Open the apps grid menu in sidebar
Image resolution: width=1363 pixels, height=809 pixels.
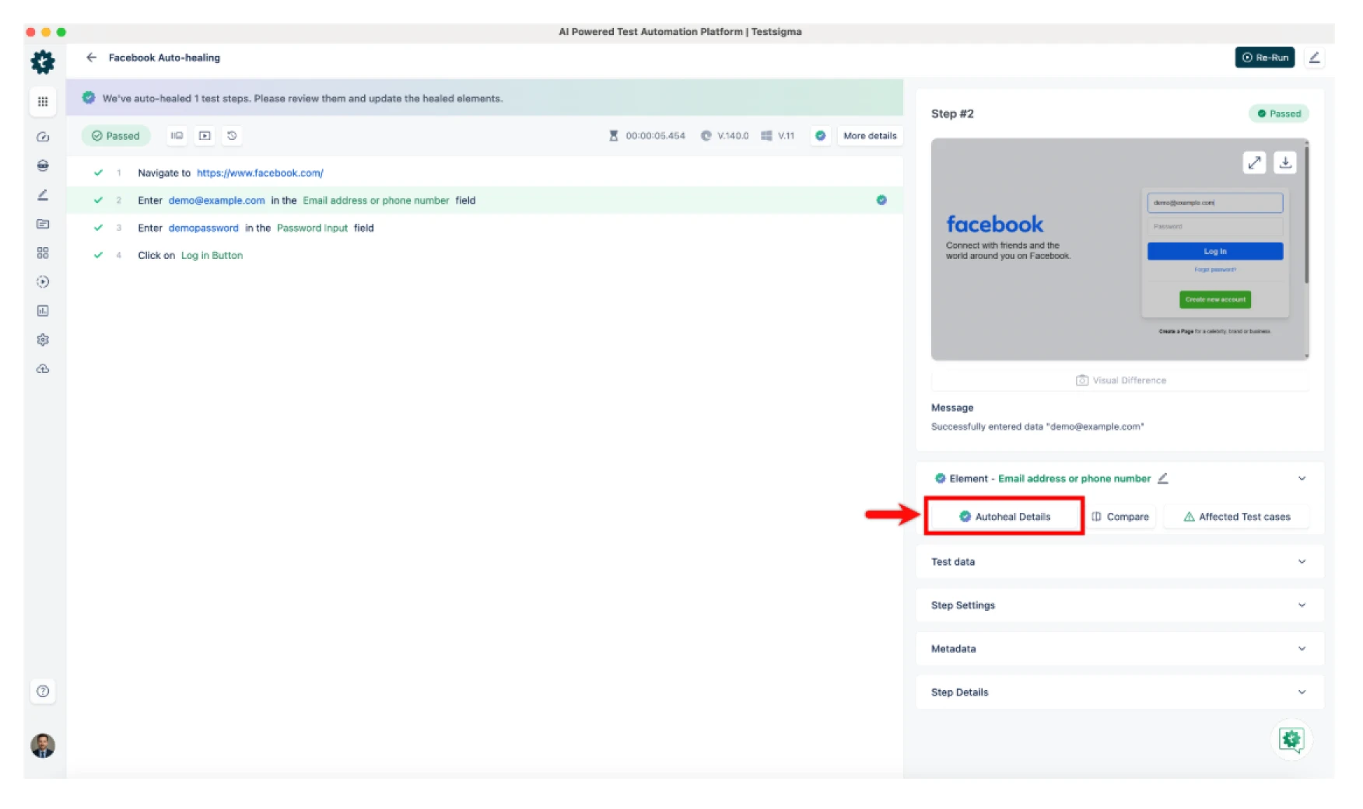[x=43, y=102]
